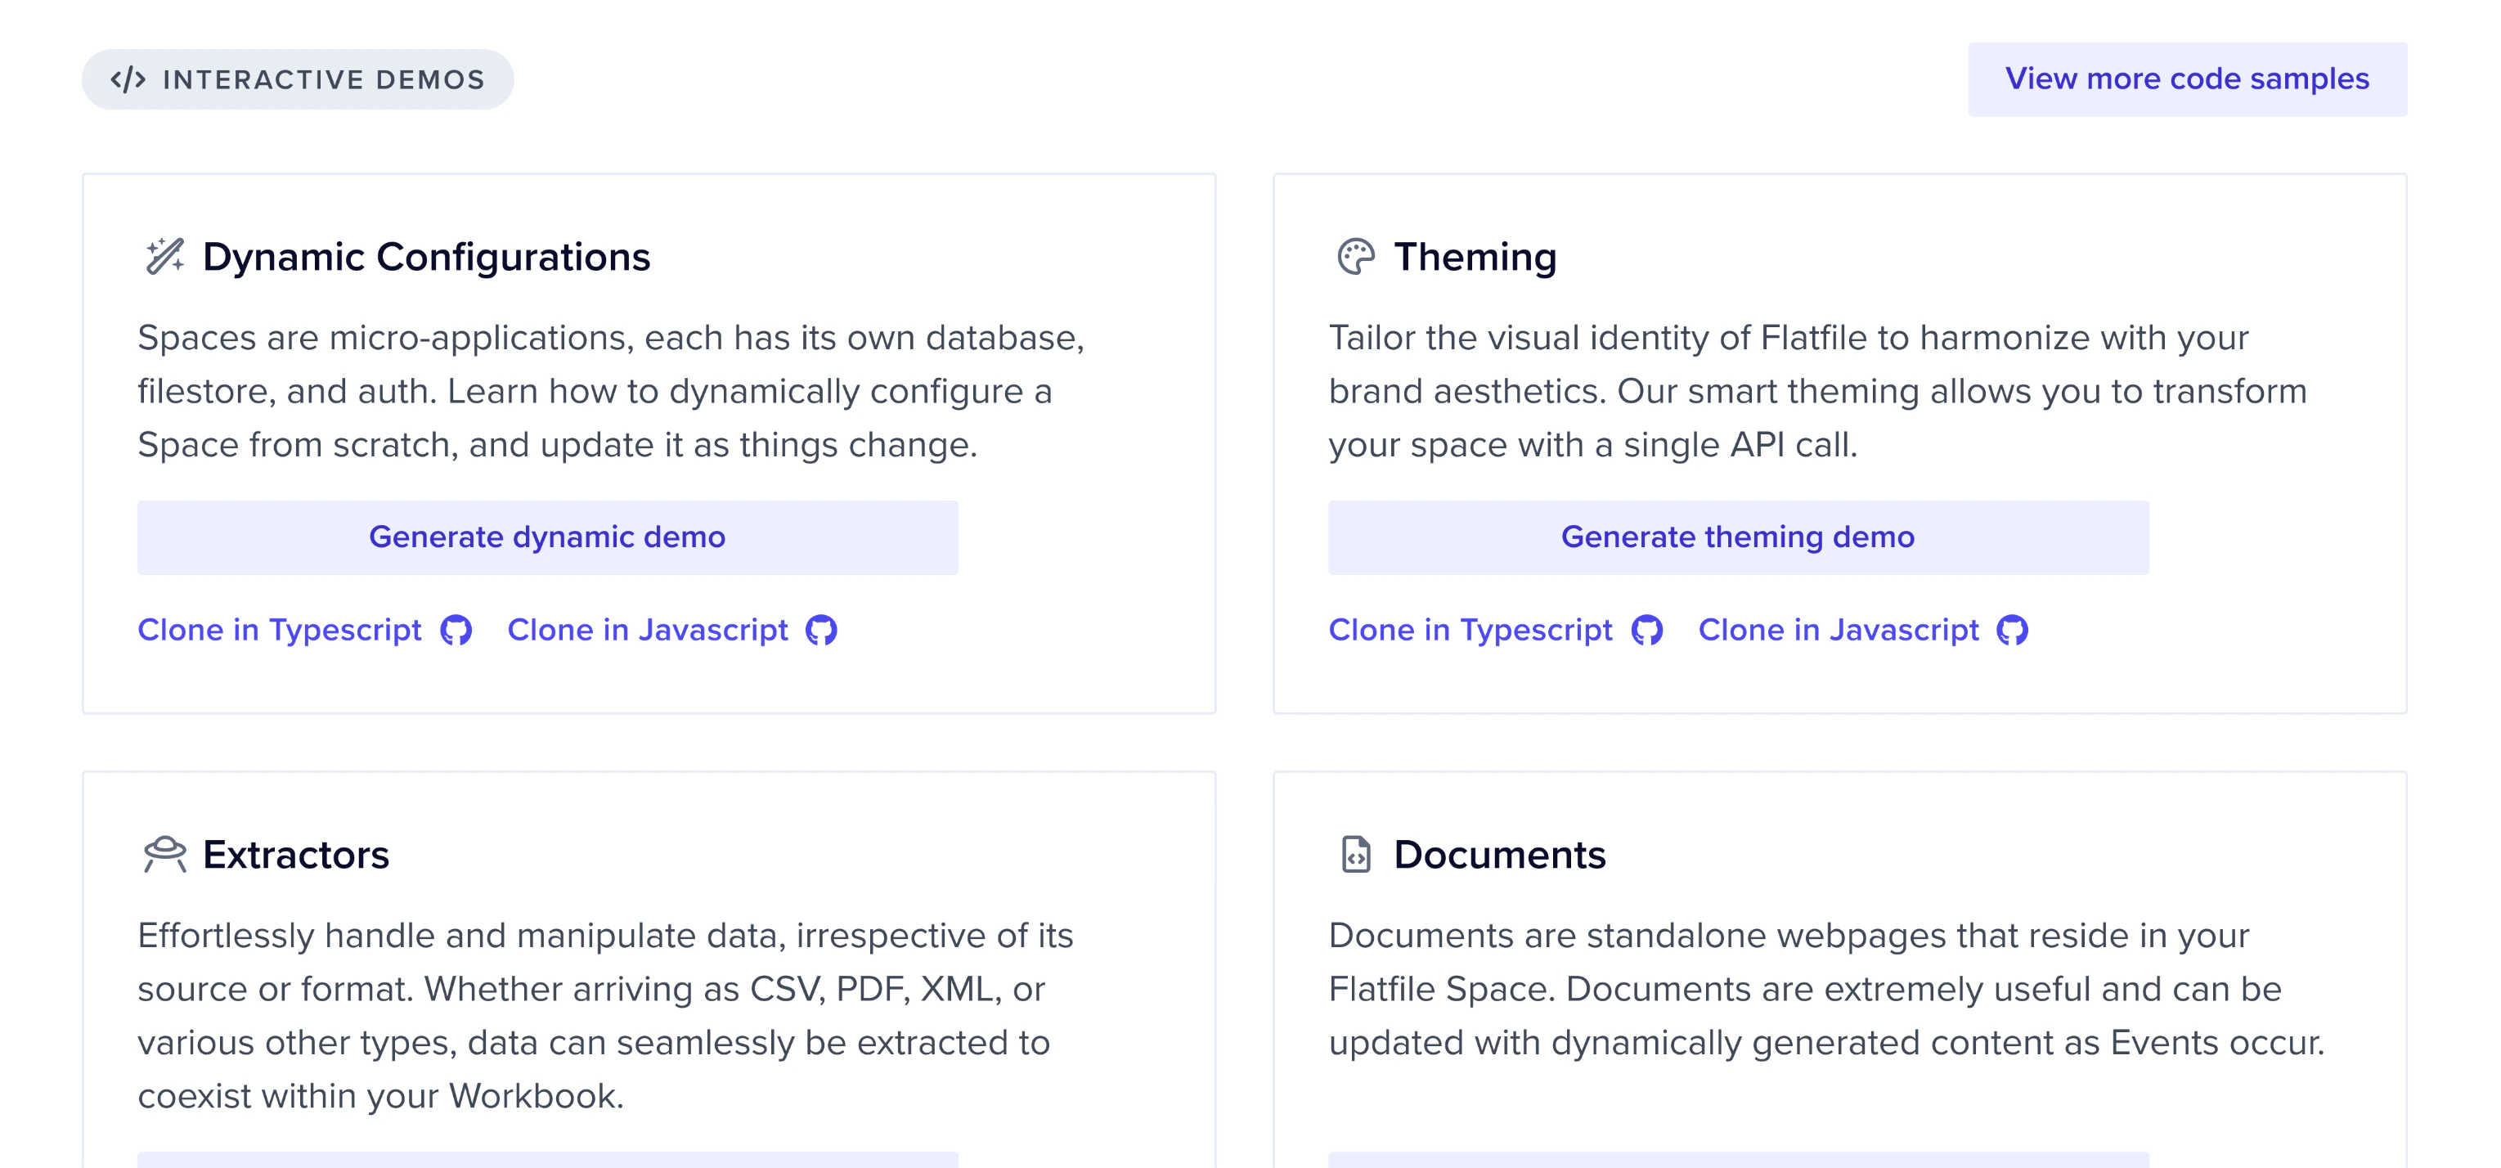
Task: Click the code brackets icon in Interactive Demos badge
Action: click(x=128, y=79)
